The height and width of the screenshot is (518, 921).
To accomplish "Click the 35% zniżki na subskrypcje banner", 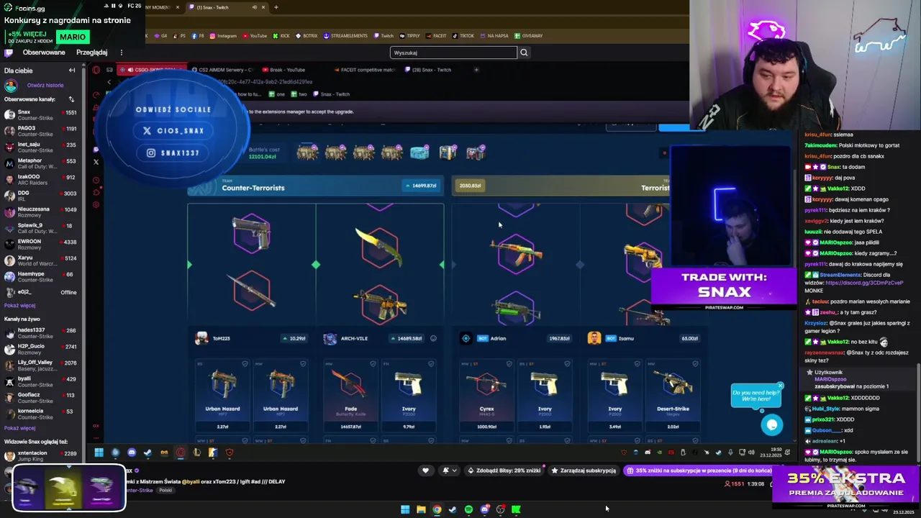I will click(x=698, y=471).
